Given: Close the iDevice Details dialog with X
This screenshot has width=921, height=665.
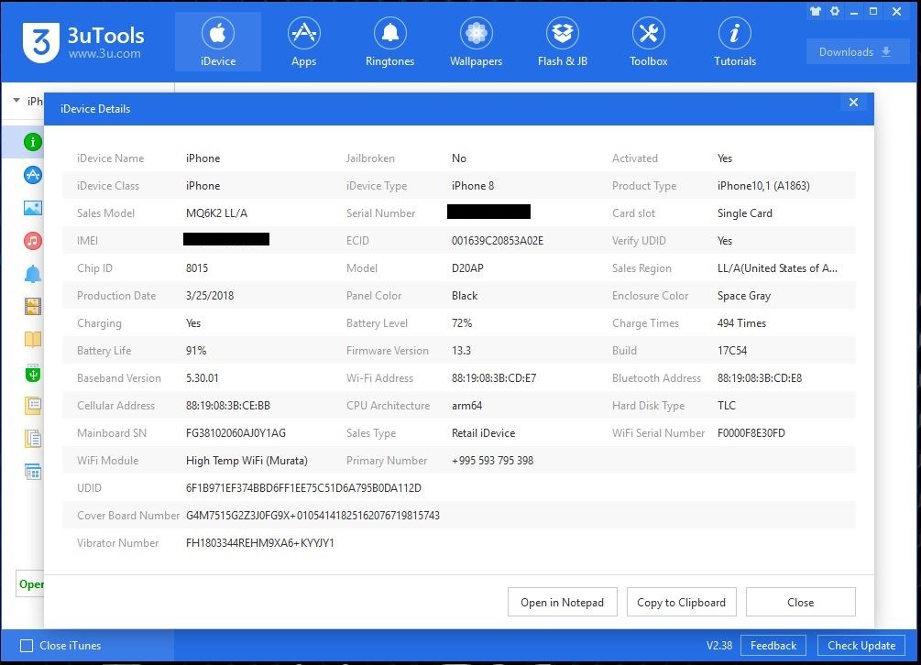Looking at the screenshot, I should pos(853,103).
